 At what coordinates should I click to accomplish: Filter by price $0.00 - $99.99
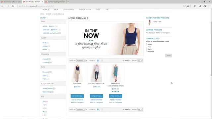pyautogui.click(x=49, y=26)
